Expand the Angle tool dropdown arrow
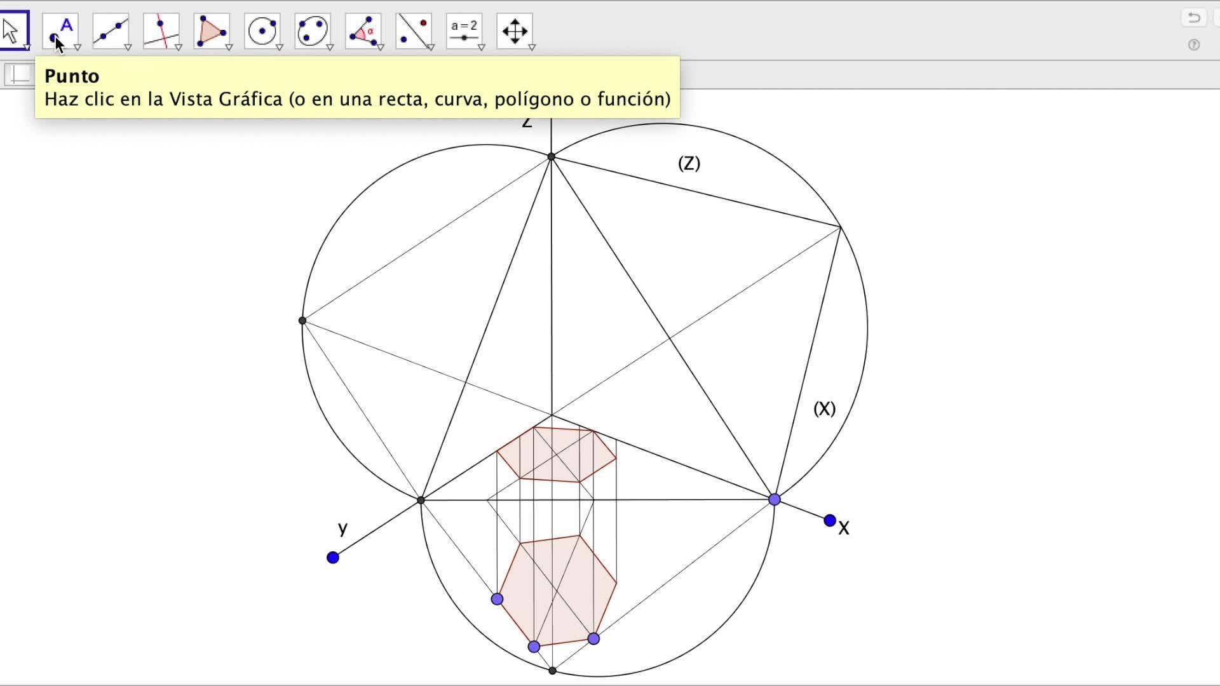The width and height of the screenshot is (1220, 686). point(381,48)
